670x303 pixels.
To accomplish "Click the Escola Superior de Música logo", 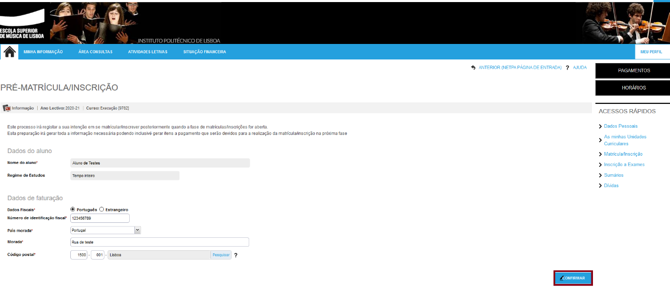I will [x=23, y=23].
